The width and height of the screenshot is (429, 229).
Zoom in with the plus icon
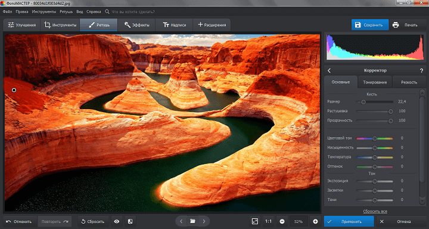point(315,221)
